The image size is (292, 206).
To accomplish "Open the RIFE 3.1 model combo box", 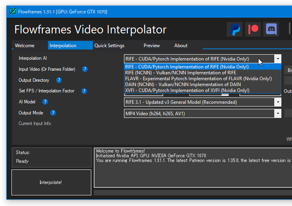I will tap(203, 102).
